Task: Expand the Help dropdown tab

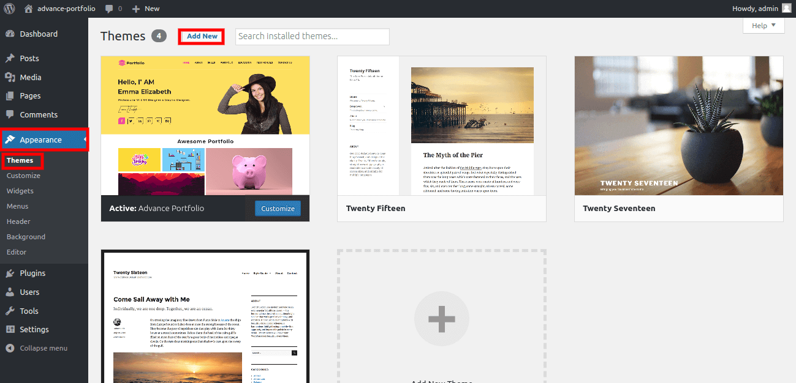Action: click(764, 26)
